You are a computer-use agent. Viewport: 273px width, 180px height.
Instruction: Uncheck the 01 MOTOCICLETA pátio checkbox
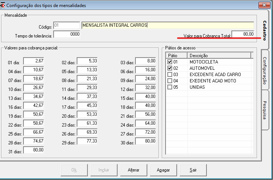(170, 62)
